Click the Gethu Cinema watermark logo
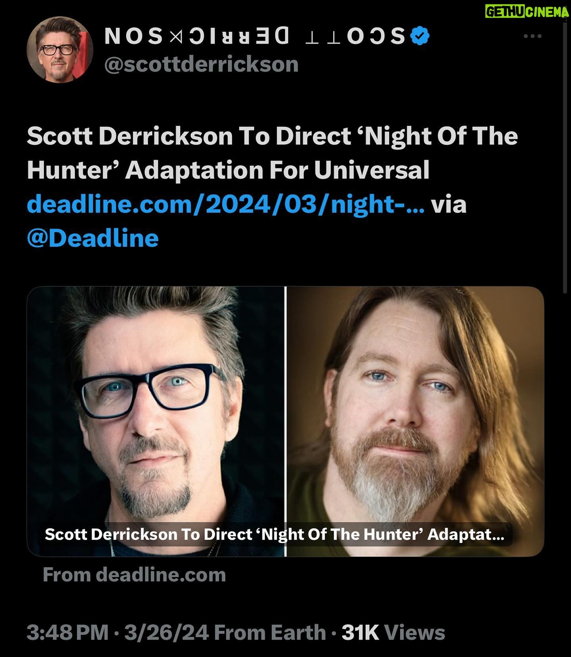 click(527, 13)
